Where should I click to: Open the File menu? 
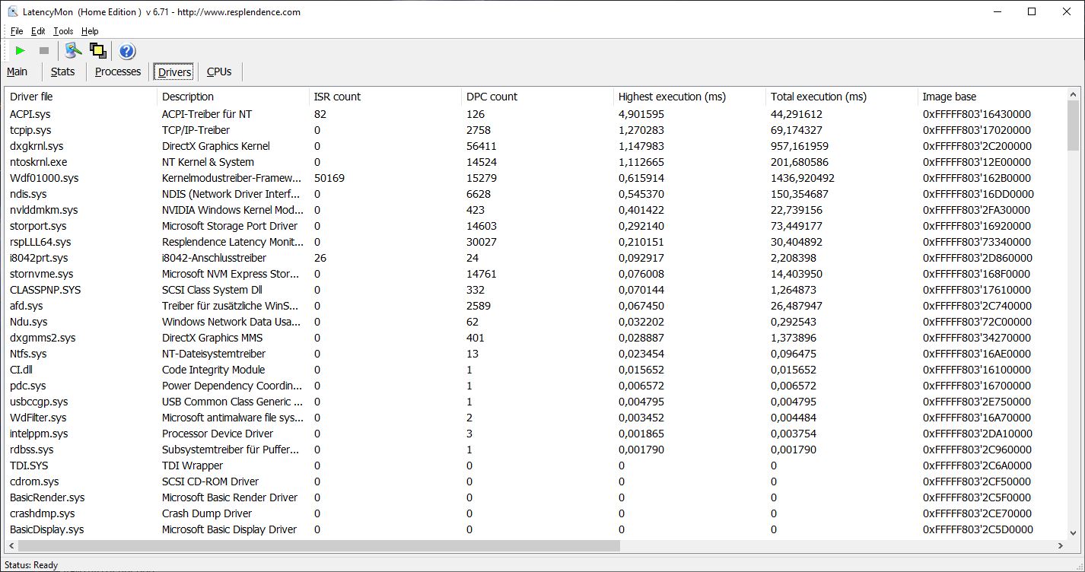point(17,31)
